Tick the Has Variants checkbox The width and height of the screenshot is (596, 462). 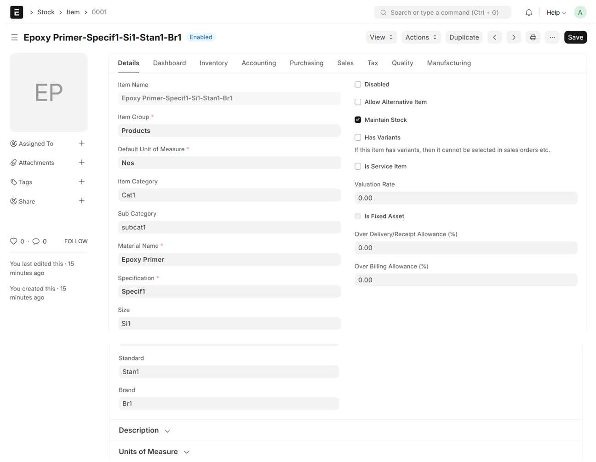[358, 137]
